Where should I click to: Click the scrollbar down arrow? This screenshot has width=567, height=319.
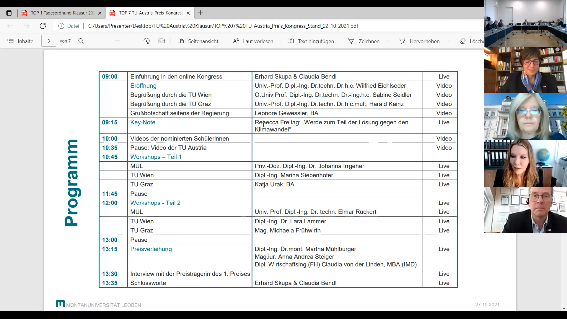pos(564,308)
